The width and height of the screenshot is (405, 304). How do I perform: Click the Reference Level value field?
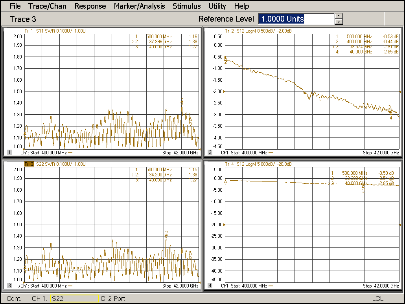[296, 19]
